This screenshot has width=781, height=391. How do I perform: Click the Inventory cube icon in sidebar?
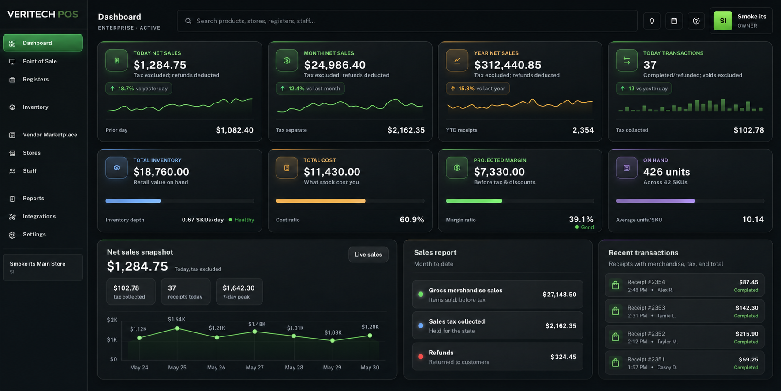12,107
